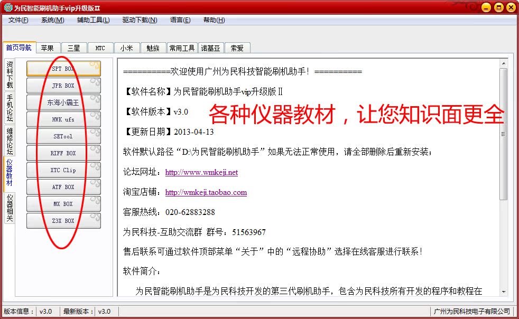Select the XTC Clip button
519x319 pixels.
(x=63, y=170)
